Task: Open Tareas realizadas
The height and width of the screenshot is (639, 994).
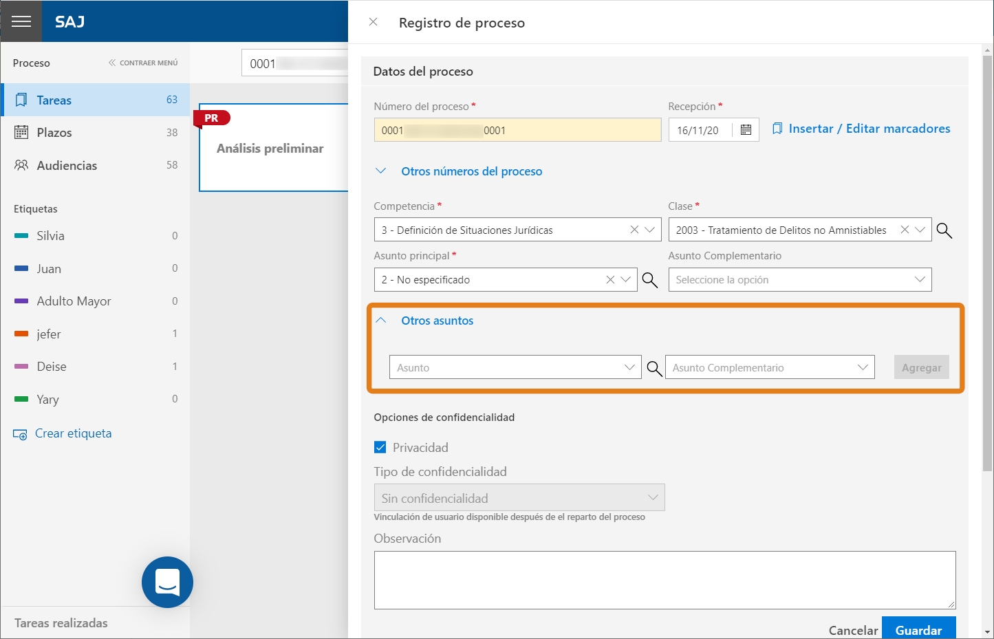Action: 61,623
